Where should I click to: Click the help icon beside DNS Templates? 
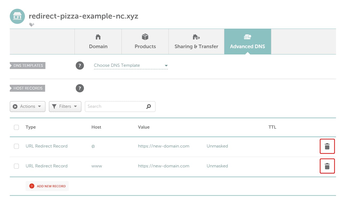tap(80, 66)
